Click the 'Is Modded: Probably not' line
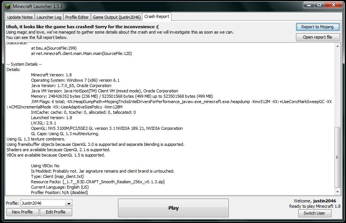Viewport: 346px width, 223px height. pyautogui.click(x=103, y=171)
